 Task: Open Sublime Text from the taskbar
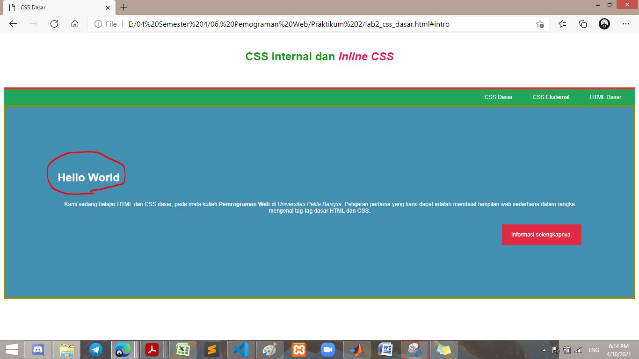[x=211, y=349]
